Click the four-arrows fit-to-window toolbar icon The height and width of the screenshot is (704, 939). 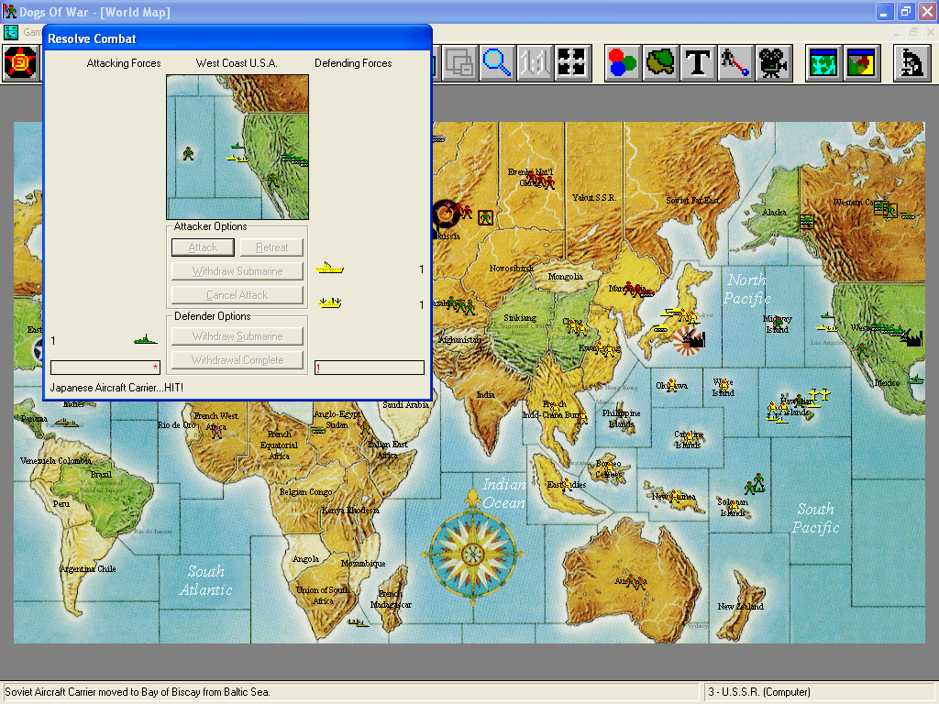click(x=572, y=63)
